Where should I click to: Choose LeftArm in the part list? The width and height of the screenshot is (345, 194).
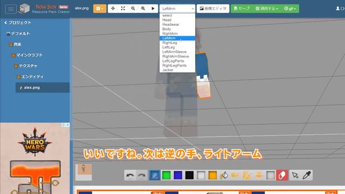[x=177, y=38]
